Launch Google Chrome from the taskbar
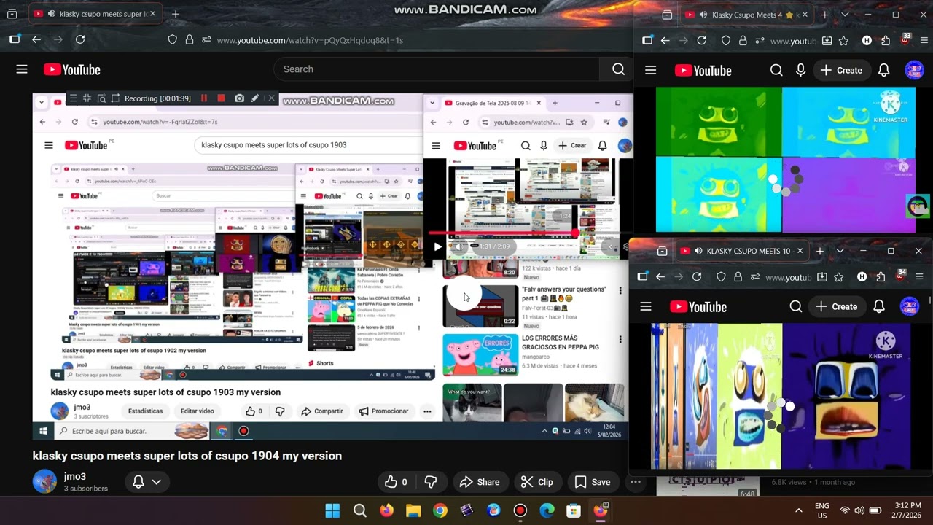Viewport: 933px width, 525px height. tap(440, 510)
